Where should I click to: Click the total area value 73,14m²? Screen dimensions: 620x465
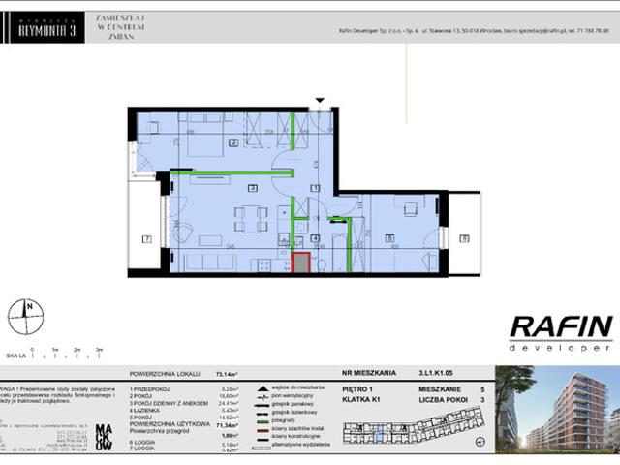(227, 374)
